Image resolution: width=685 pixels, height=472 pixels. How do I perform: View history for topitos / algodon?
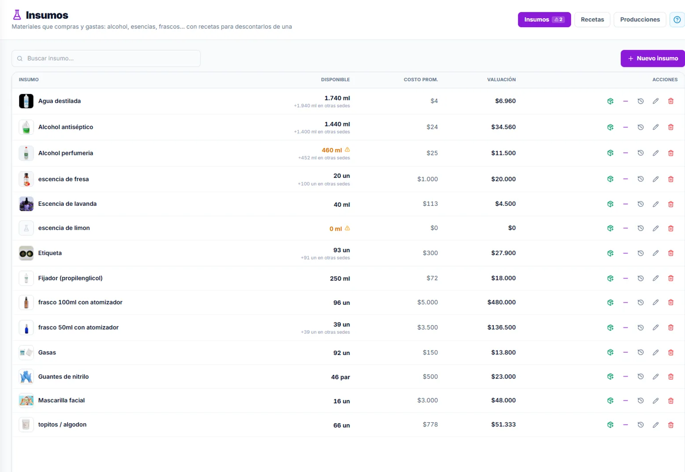point(641,425)
